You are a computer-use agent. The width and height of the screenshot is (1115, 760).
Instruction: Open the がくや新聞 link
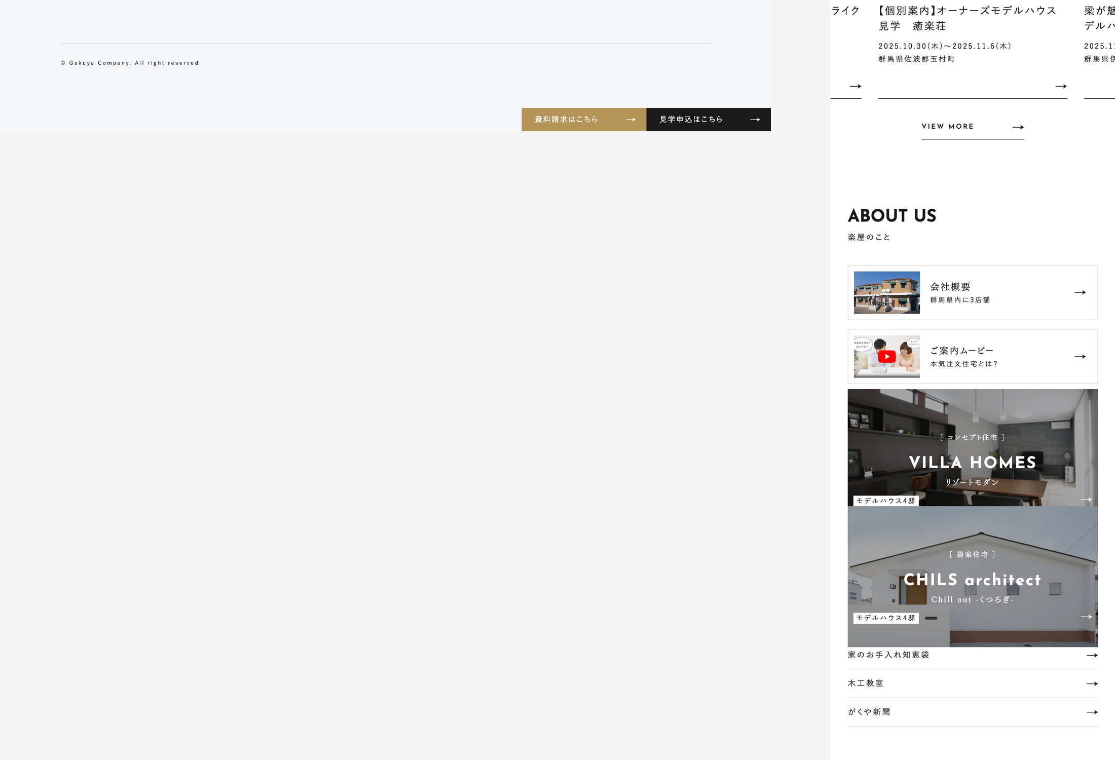pos(869,712)
